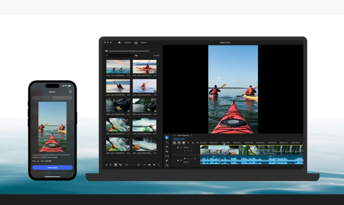Open the sort options in the project panel

coord(139,165)
